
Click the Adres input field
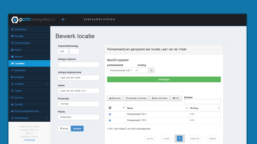pyautogui.click(x=79, y=91)
